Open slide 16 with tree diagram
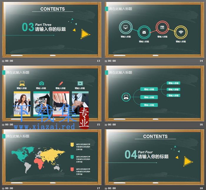Viewport: 206px width, 190px height. click(x=154, y=93)
